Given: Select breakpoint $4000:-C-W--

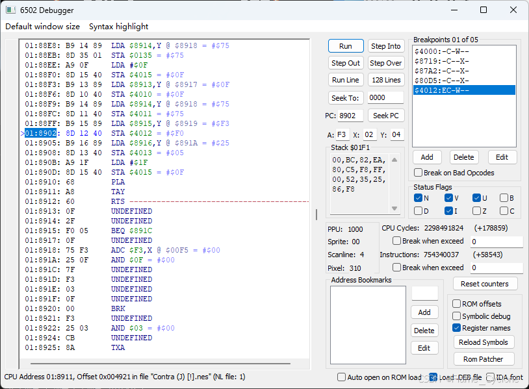Looking at the screenshot, I should click(x=464, y=51).
